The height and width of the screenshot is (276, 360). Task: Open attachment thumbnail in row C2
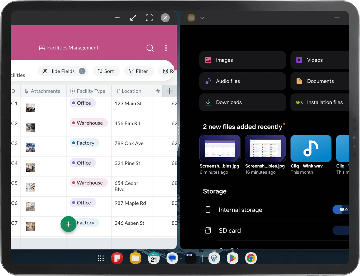click(30, 128)
